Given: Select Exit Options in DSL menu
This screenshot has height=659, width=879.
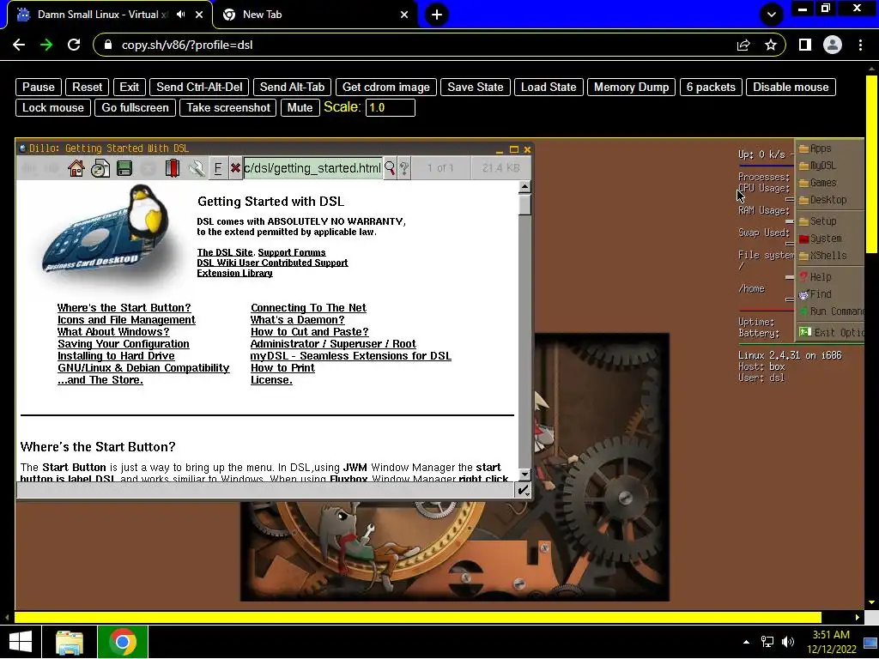Looking at the screenshot, I should (831, 333).
